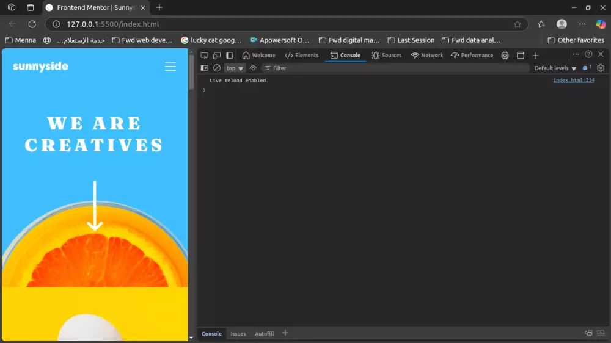Viewport: 611px width, 343px height.
Task: Toggle the drawer dock icon at bottom right
Action: (588, 333)
